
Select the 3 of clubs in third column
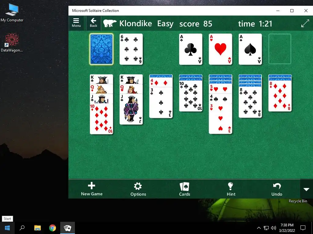coord(161,102)
